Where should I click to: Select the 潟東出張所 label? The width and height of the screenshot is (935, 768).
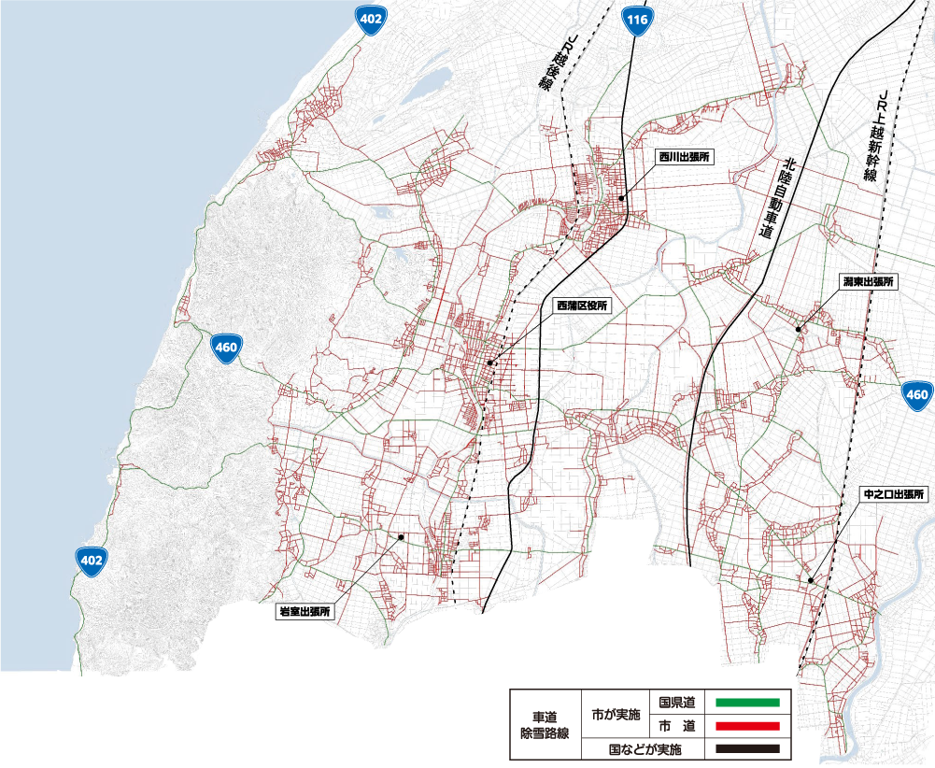point(869,283)
